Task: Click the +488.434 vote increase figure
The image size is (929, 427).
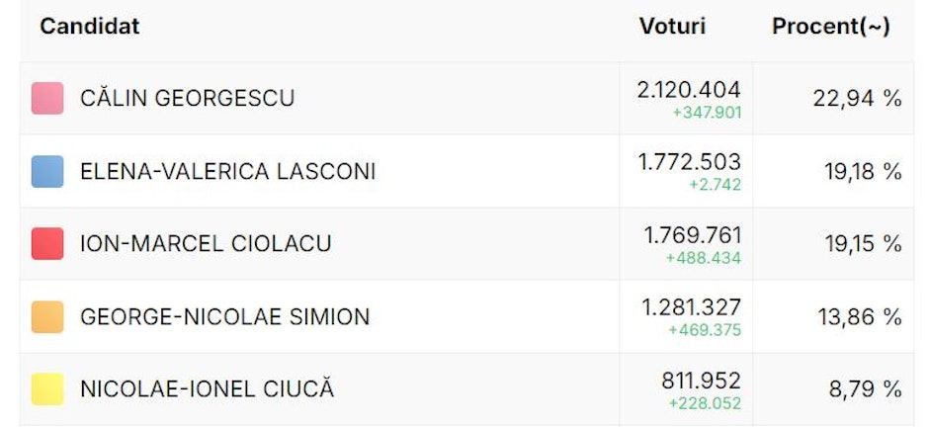Action: point(704,258)
